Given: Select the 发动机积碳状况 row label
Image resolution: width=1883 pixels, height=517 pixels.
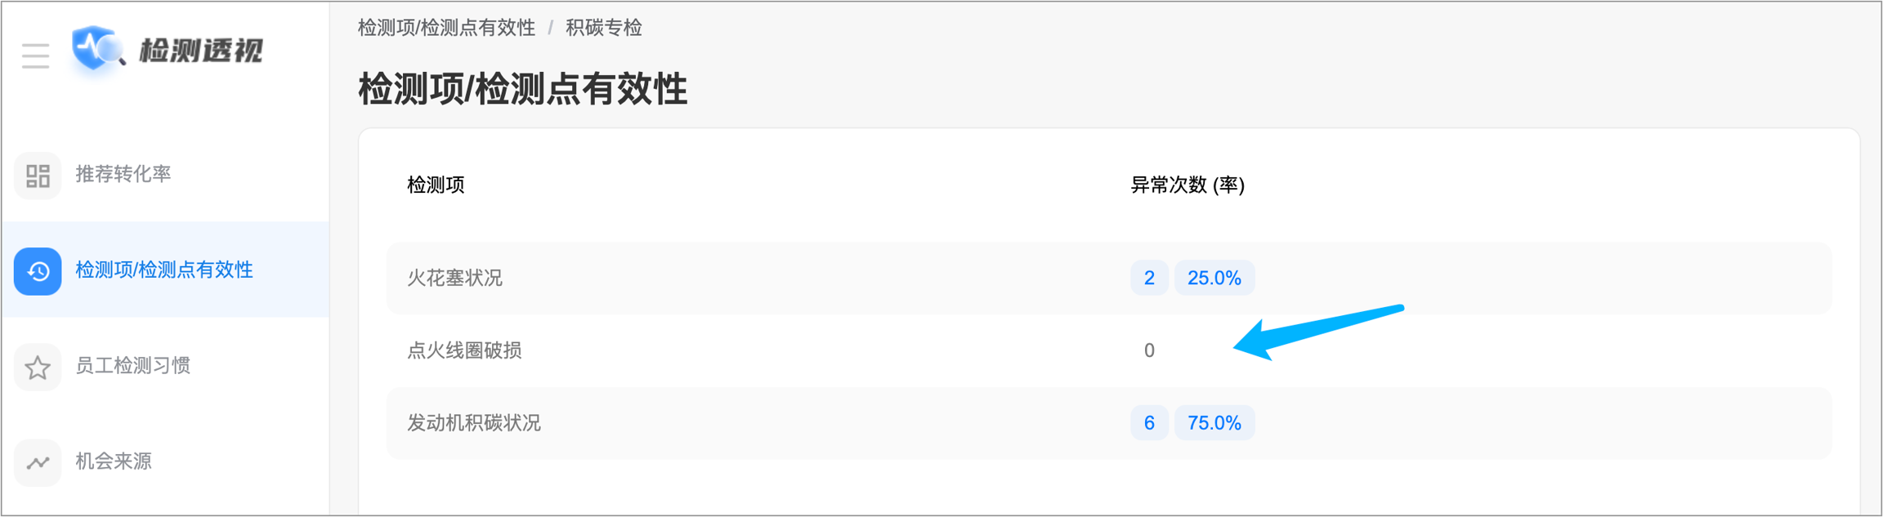Looking at the screenshot, I should point(474,422).
